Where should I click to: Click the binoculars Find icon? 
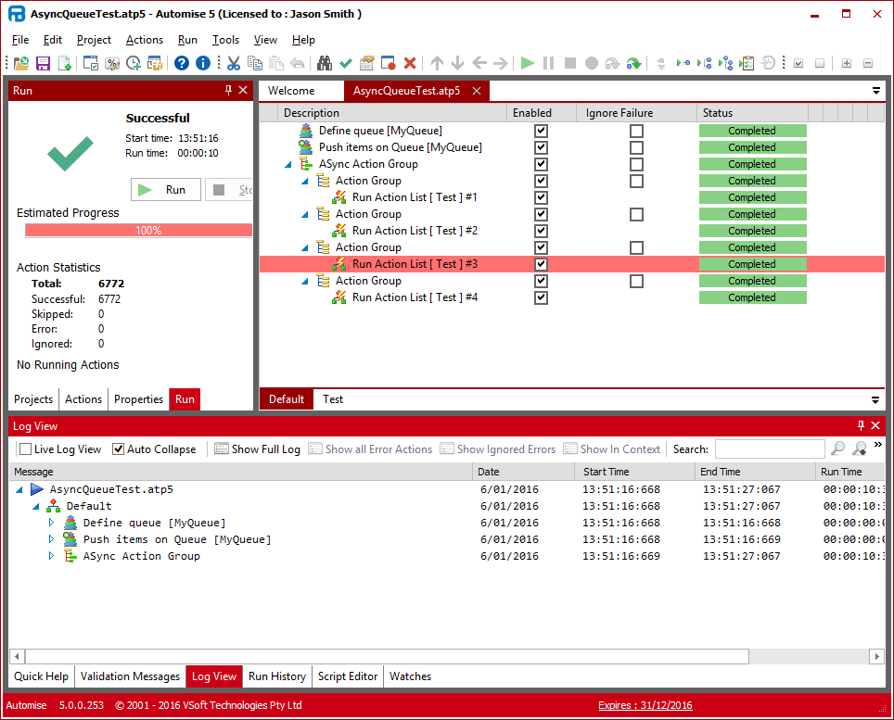click(x=325, y=63)
